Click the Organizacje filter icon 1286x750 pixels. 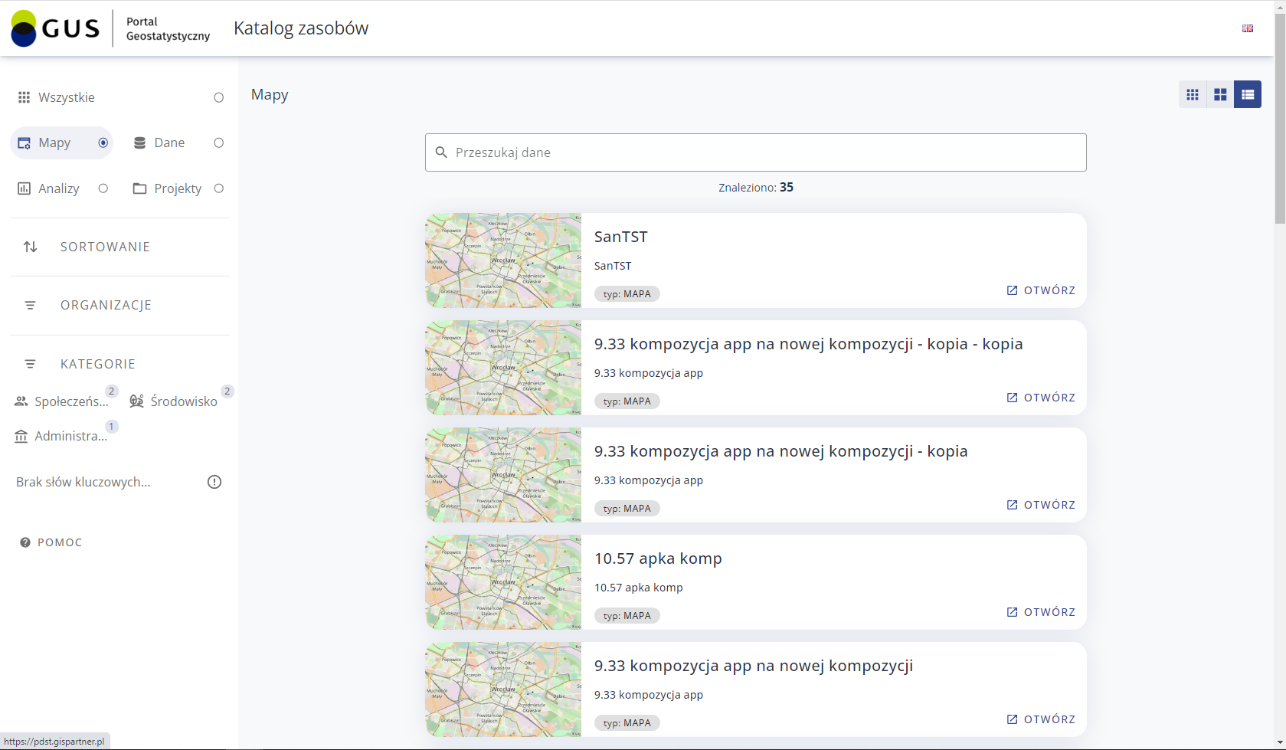pyautogui.click(x=30, y=305)
